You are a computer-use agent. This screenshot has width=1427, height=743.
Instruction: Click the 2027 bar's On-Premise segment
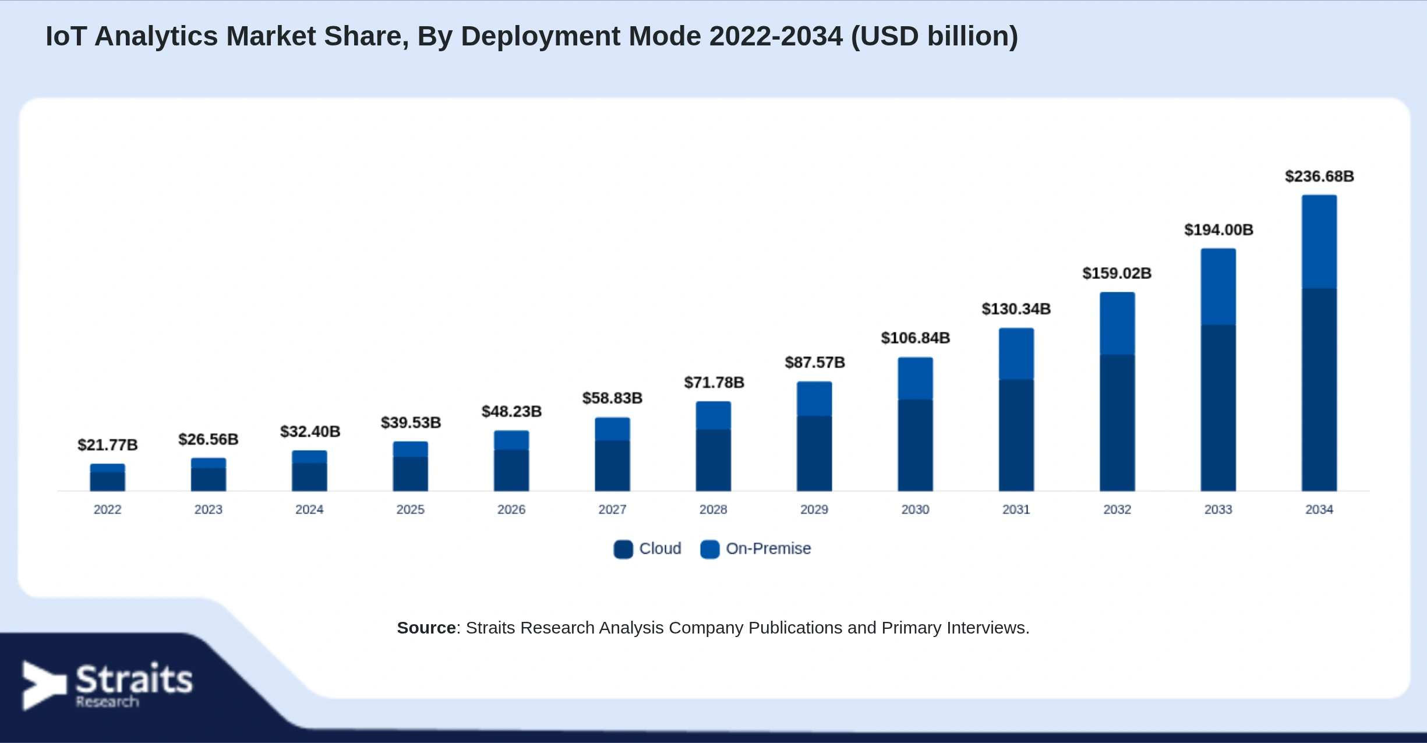(x=612, y=429)
